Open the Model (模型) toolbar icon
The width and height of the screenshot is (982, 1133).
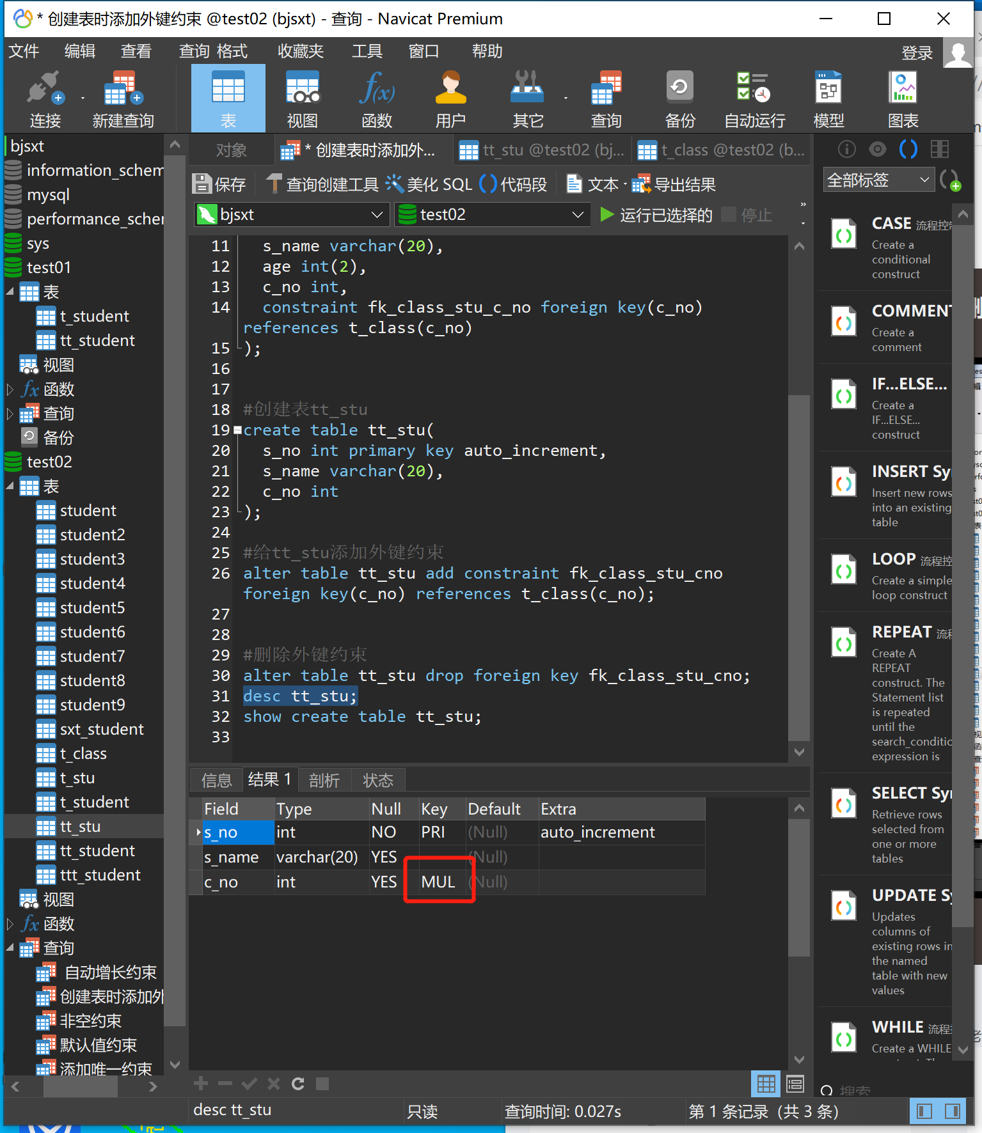(828, 99)
